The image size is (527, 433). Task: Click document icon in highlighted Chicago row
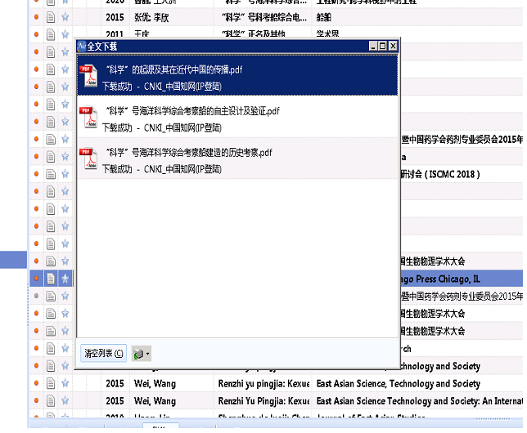click(51, 279)
